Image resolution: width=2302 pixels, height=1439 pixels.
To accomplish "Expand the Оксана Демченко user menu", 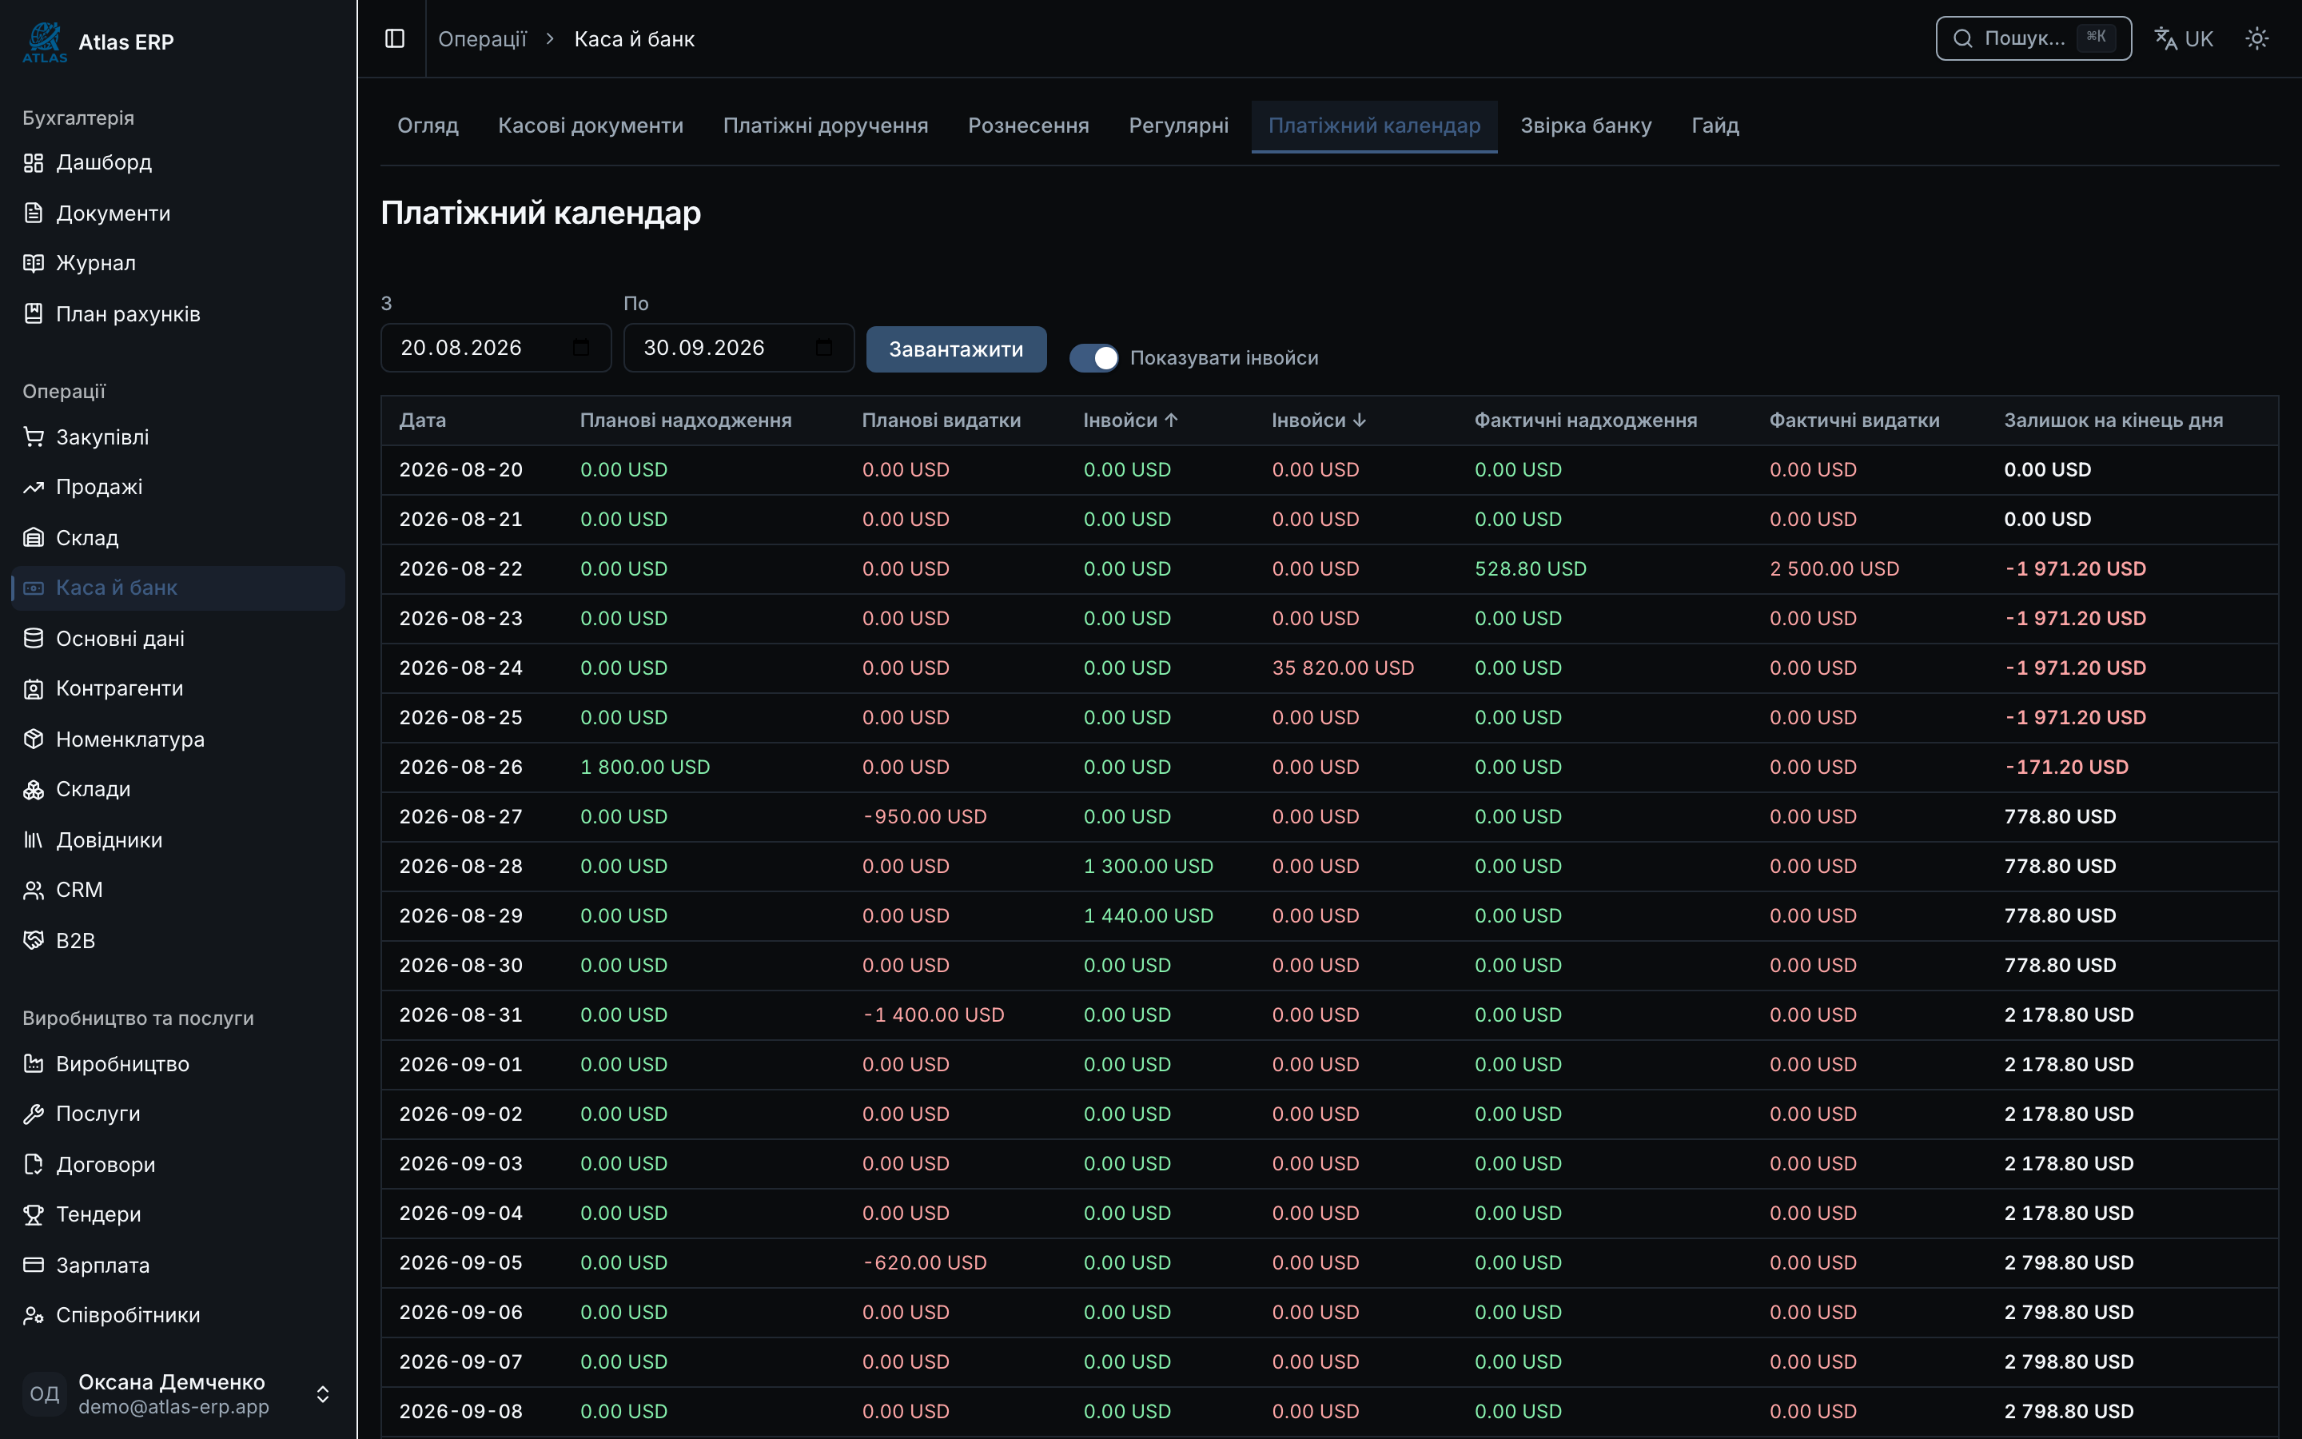I will point(179,1393).
